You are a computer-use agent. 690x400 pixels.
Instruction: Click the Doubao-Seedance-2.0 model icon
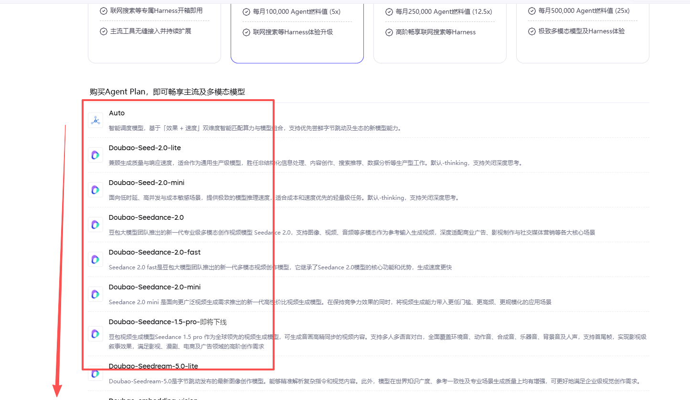tap(96, 225)
